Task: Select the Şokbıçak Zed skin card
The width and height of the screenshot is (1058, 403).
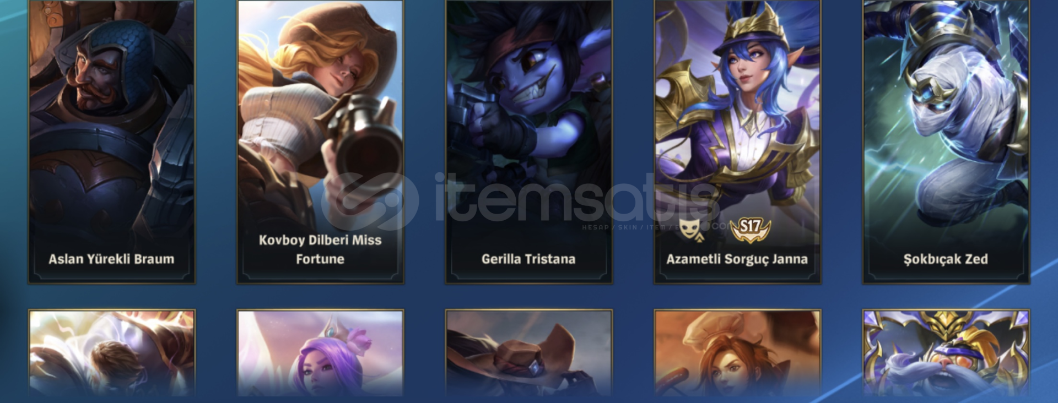Action: tap(946, 141)
